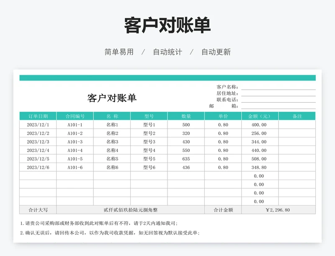
Task: Click the 型号1 cell
Action: tap(149, 125)
